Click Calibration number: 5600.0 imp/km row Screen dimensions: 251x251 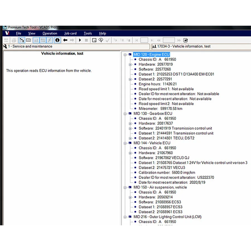click(167, 173)
